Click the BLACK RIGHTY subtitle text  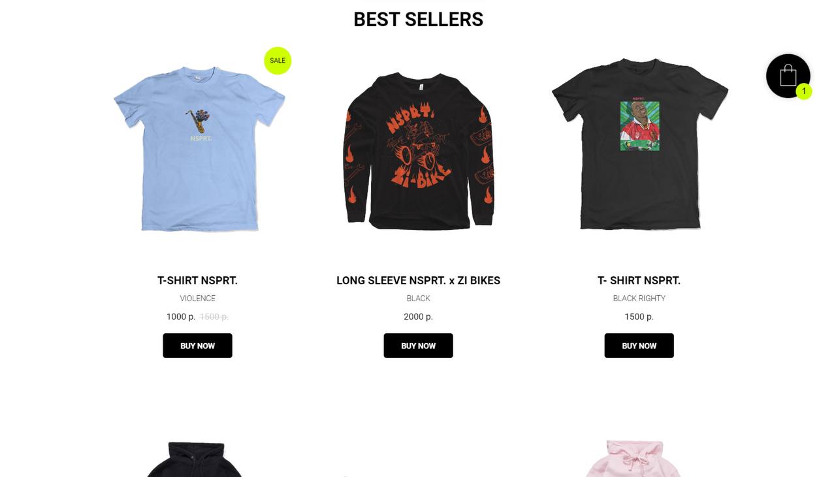pos(639,298)
